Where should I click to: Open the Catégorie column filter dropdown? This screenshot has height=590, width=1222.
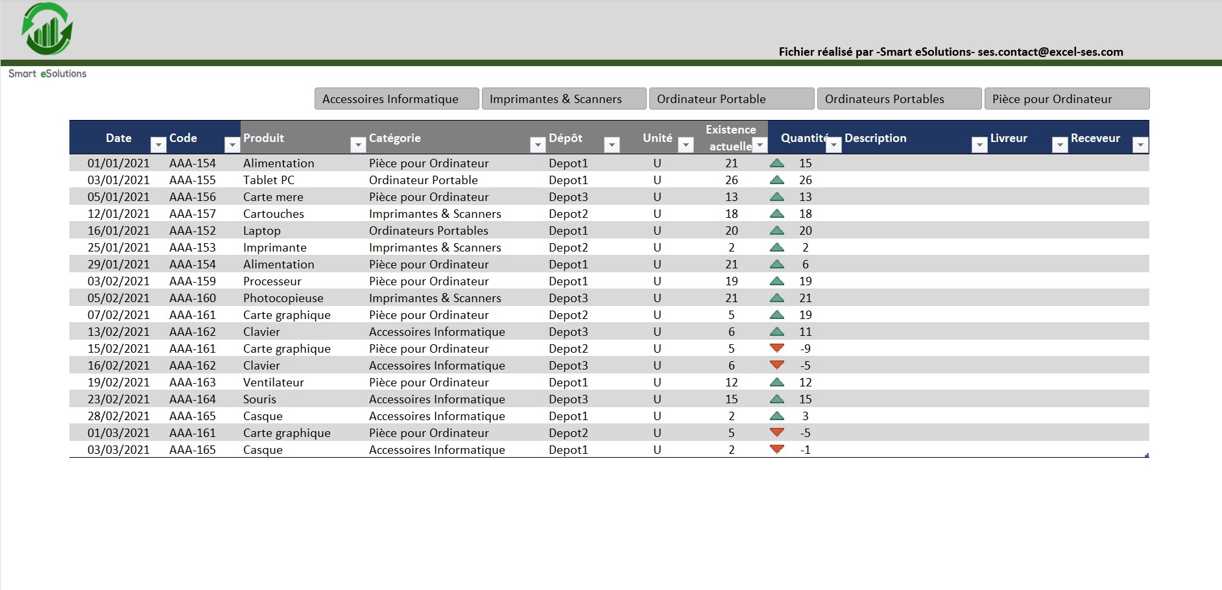[x=537, y=145]
